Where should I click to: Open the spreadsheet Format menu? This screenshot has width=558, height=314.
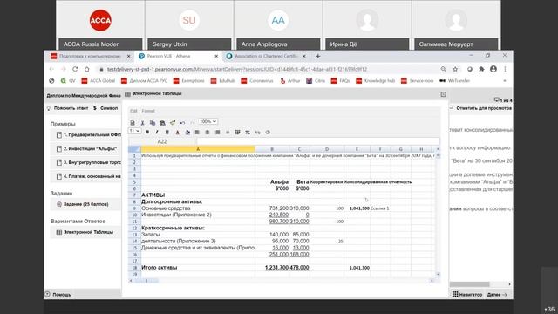[148, 111]
